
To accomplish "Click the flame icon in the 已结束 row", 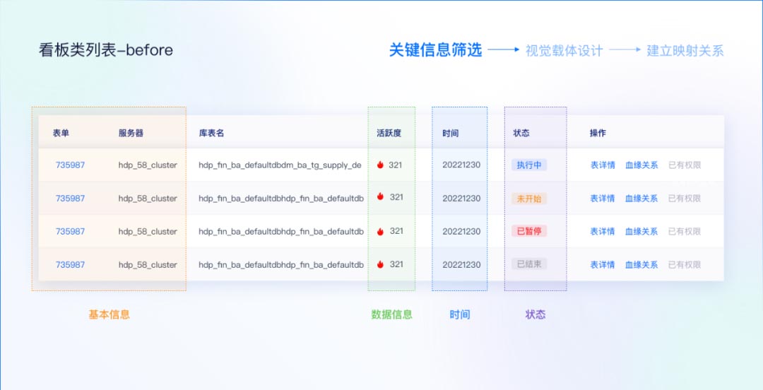I will tap(381, 264).
